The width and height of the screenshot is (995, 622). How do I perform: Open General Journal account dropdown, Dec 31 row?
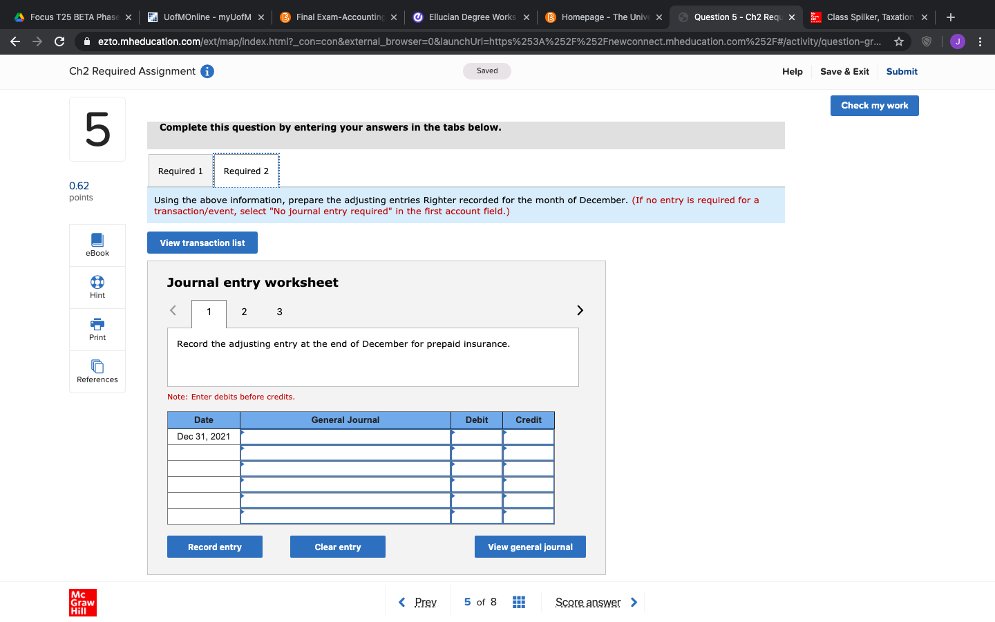(x=345, y=437)
